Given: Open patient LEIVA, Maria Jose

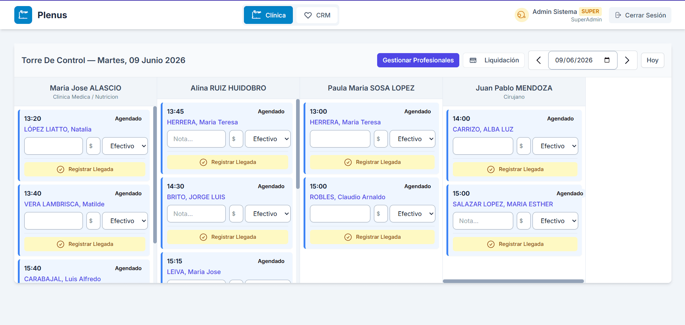Looking at the screenshot, I should point(194,272).
